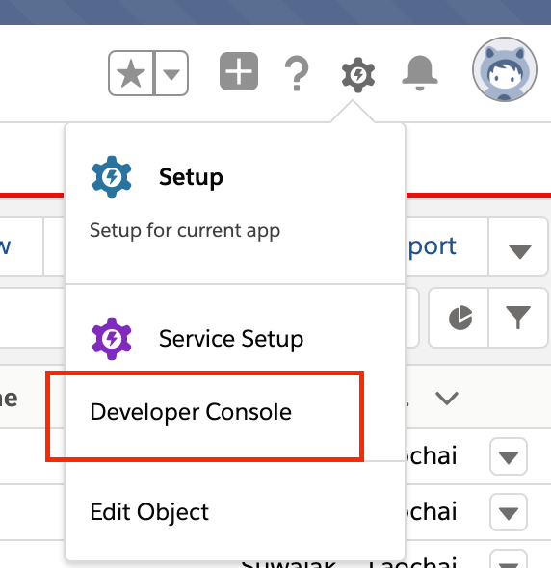551x568 pixels.
Task: Open the global actions plus button
Action: (x=239, y=71)
